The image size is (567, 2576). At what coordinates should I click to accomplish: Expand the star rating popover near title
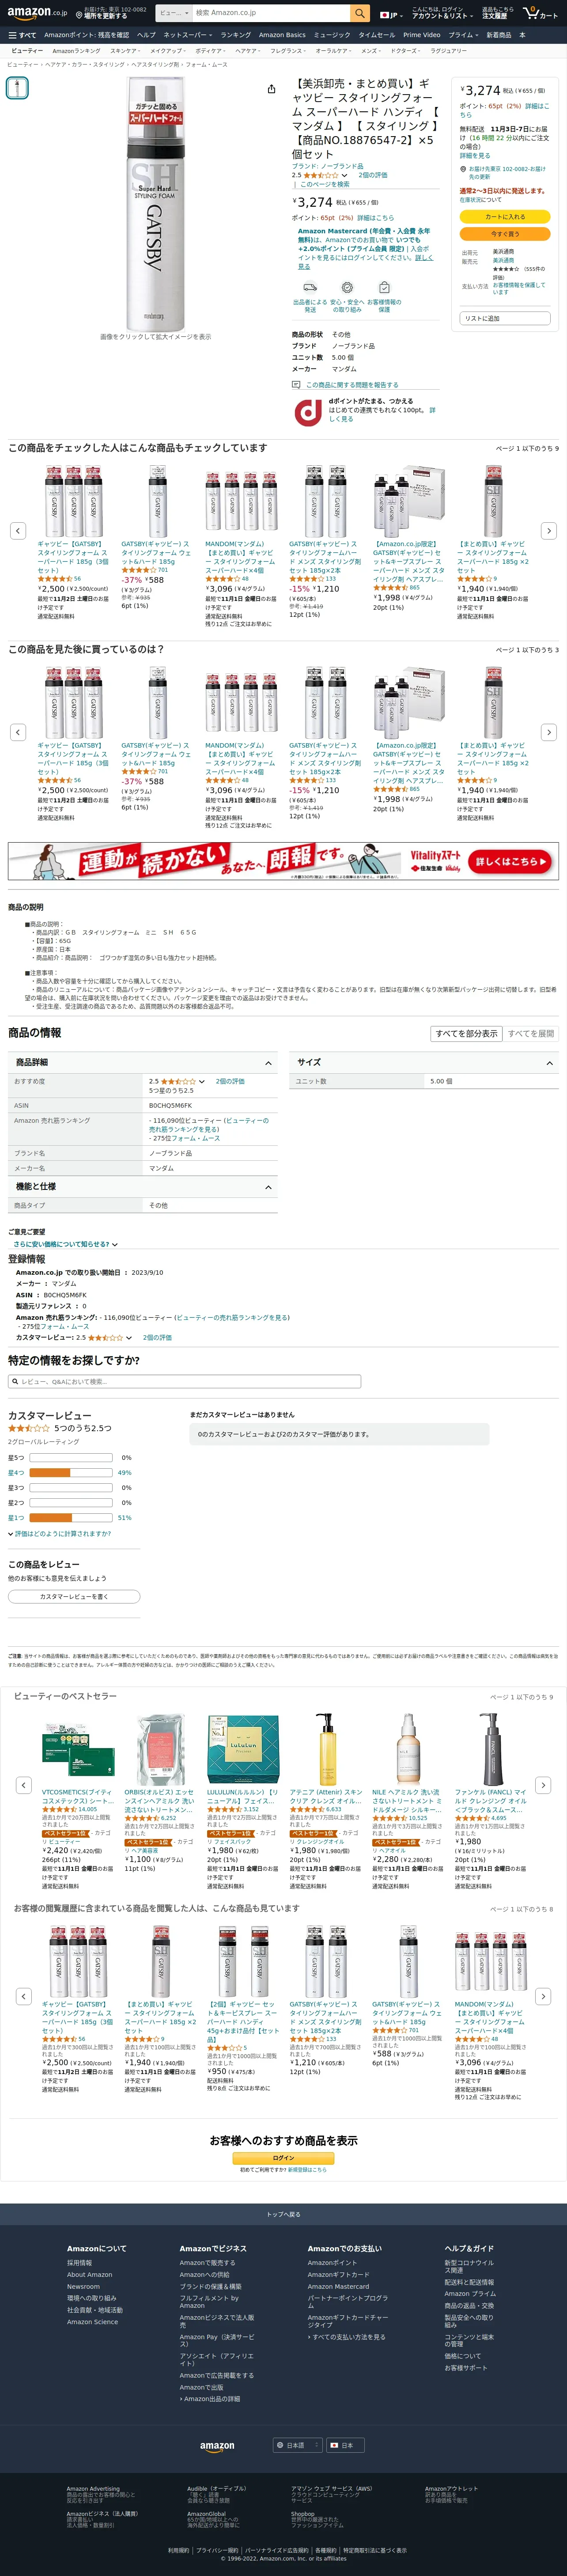[345, 175]
